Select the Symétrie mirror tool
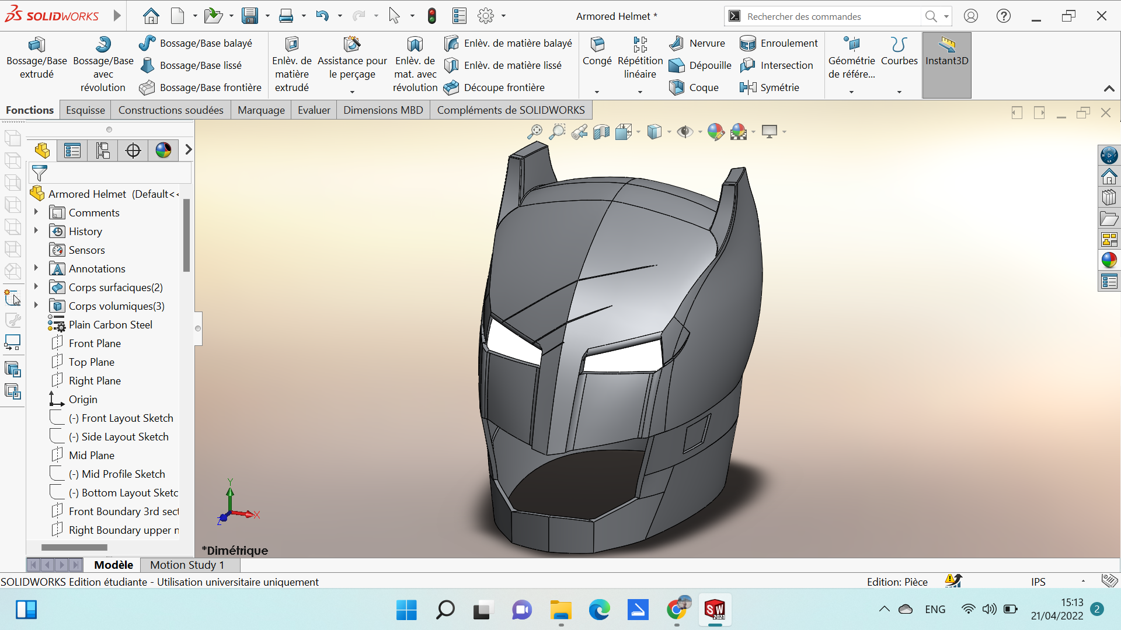 pos(770,87)
